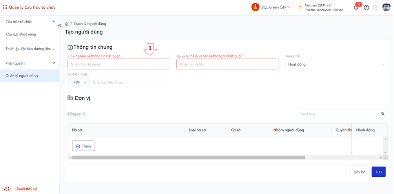Focus the phone number input
Image resolution: width=394 pixels, height=194 pixels.
click(130, 82)
